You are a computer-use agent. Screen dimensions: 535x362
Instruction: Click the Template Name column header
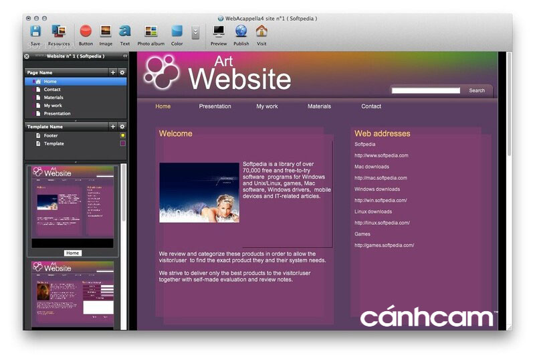[x=66, y=126]
